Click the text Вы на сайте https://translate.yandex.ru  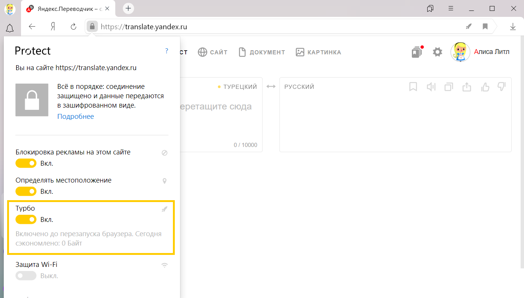click(x=76, y=68)
